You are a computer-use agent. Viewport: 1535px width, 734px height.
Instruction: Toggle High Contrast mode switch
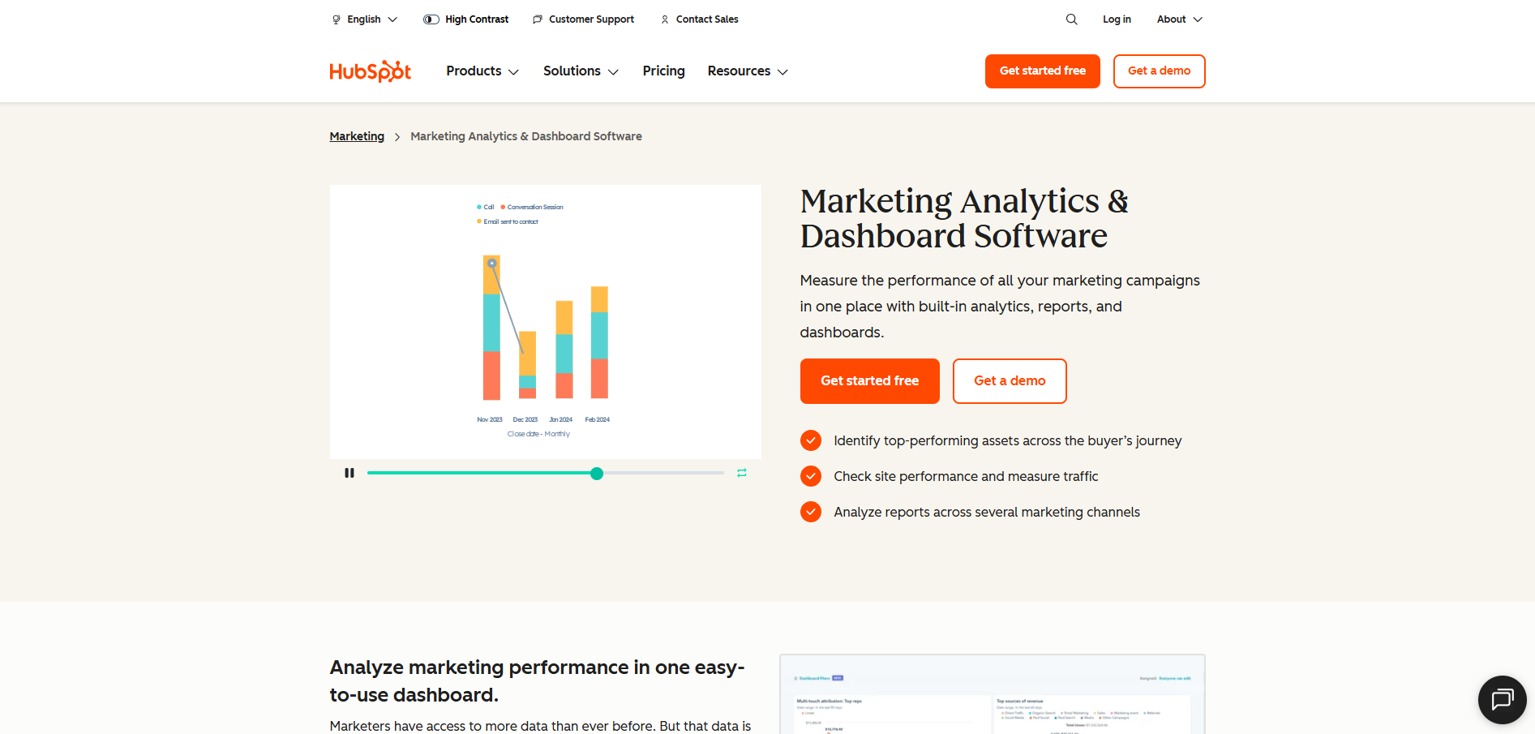coord(431,19)
